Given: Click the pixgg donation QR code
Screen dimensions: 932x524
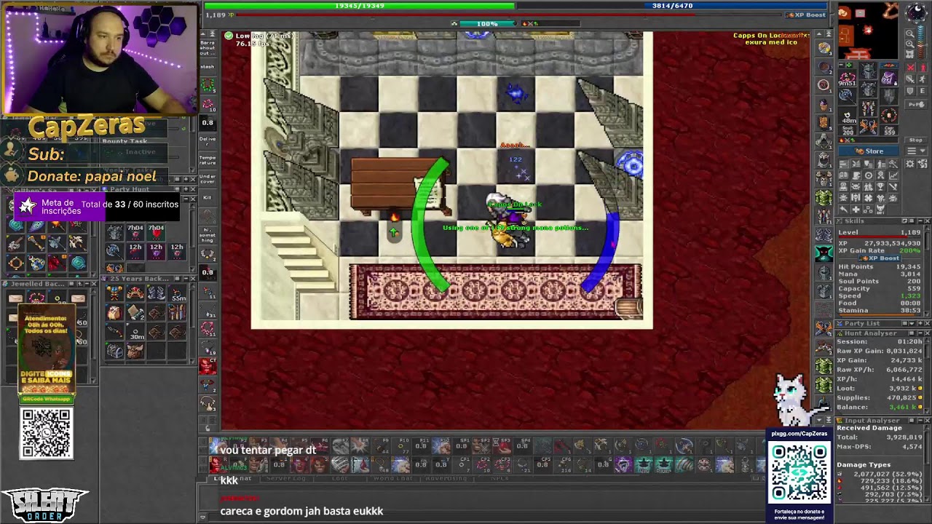Looking at the screenshot, I should click(799, 472).
